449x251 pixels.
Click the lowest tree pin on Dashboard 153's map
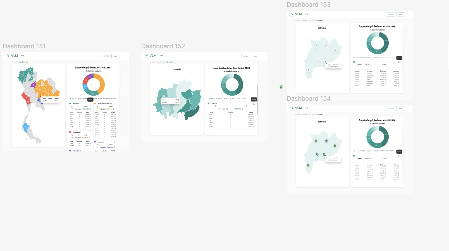pos(309,70)
